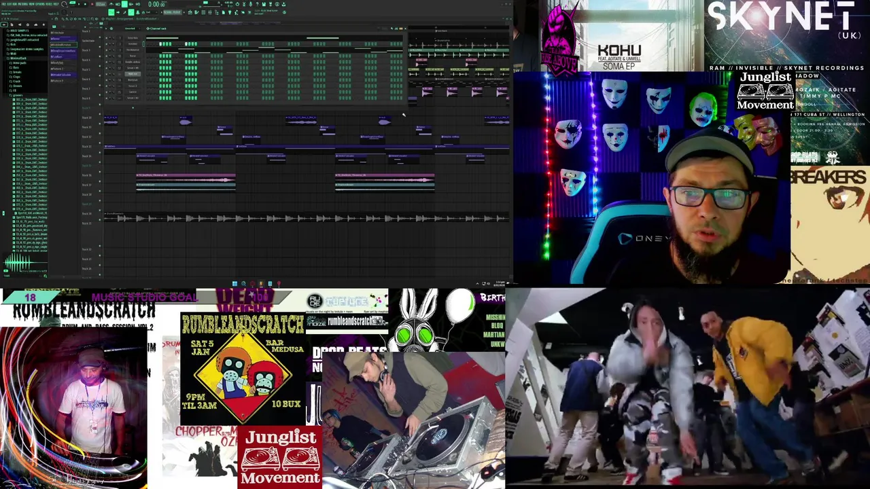This screenshot has height=489, width=870.
Task: Open the Atmo pads subfolder
Action: click(x=19, y=63)
